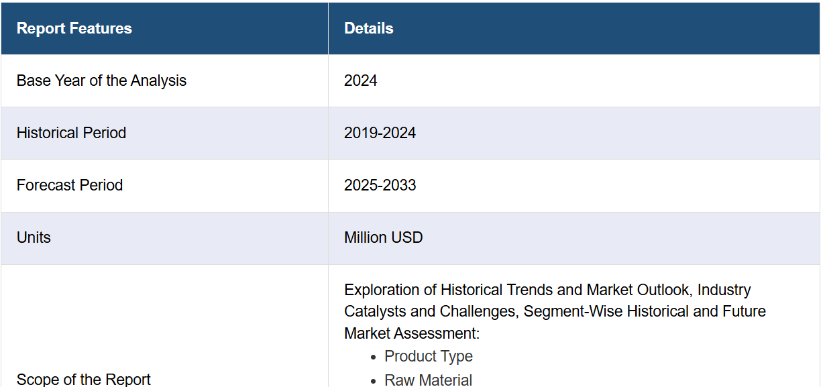Click the 'Scope of the Report' label
The height and width of the screenshot is (387, 823).
pos(84,379)
